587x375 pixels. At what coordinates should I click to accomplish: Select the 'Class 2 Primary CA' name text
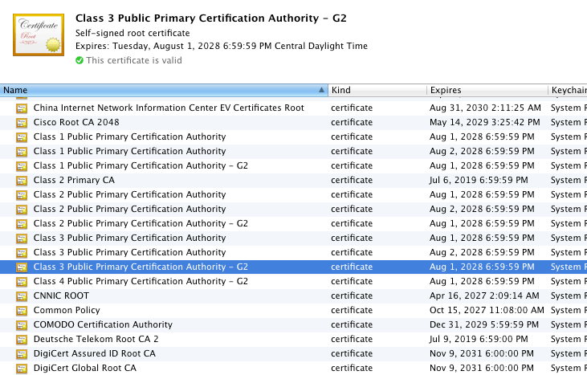point(74,180)
